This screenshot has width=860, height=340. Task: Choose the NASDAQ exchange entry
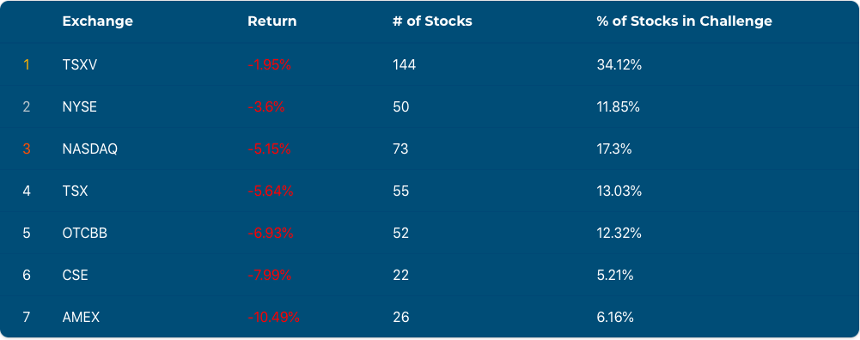[x=90, y=149]
